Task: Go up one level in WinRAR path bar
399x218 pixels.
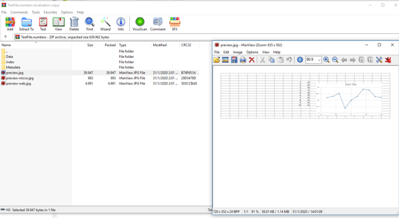Action: 6,37
